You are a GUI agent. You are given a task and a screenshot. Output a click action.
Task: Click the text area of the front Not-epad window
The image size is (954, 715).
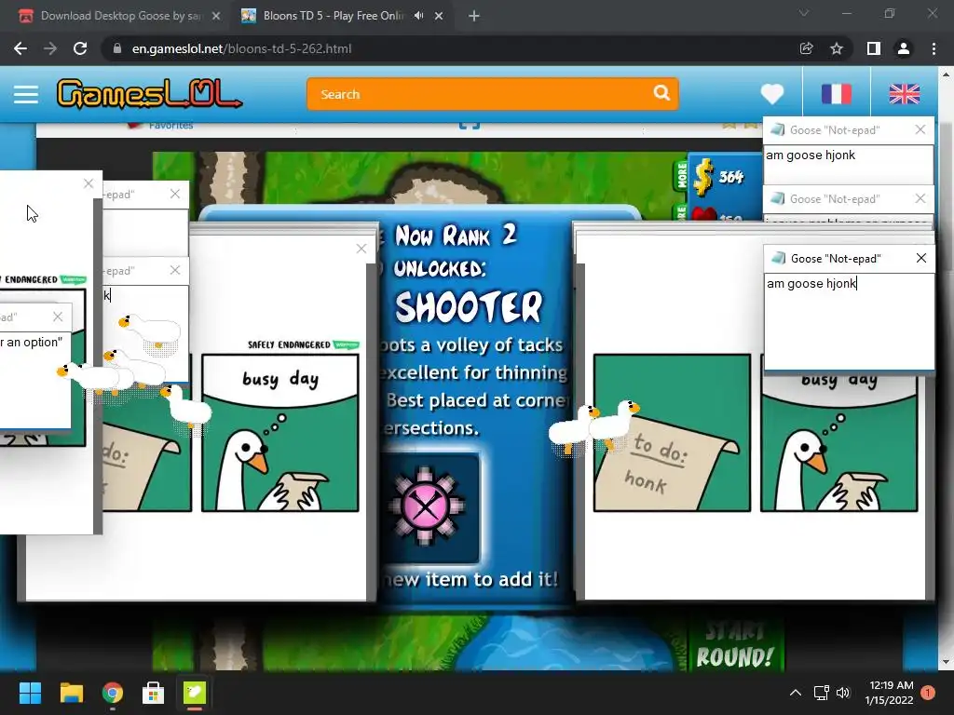pyautogui.click(x=850, y=321)
